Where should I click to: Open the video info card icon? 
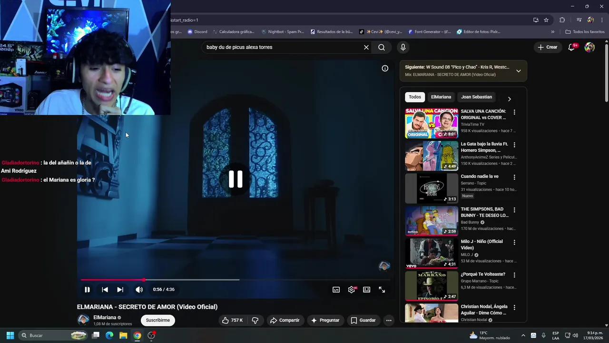[385, 68]
